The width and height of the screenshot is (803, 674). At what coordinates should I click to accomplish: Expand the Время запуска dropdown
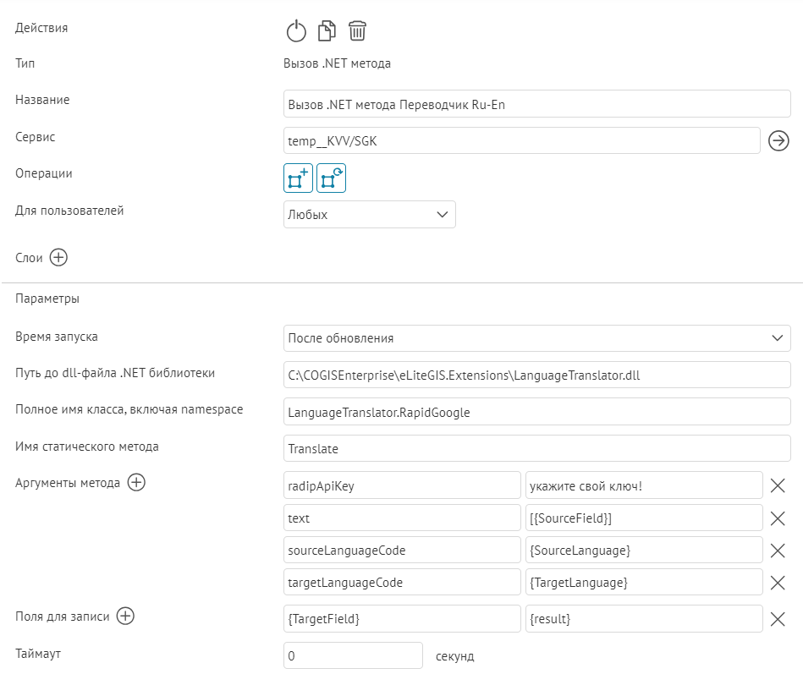536,338
